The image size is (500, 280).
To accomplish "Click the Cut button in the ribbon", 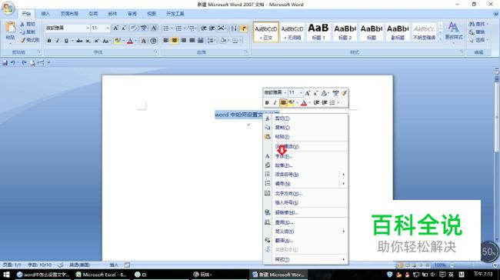I will [x=28, y=24].
